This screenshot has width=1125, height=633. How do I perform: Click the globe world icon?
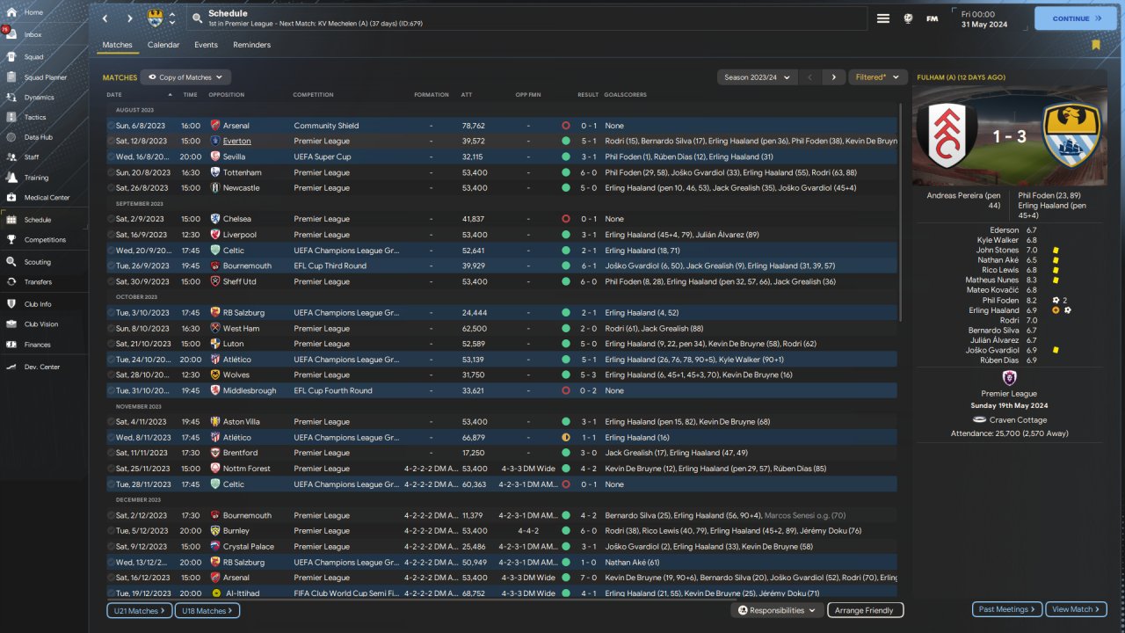click(908, 18)
